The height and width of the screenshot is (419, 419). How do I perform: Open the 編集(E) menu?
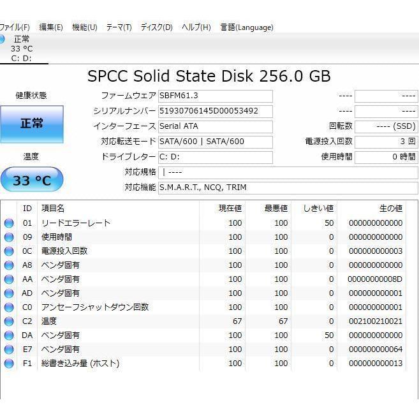(51, 27)
